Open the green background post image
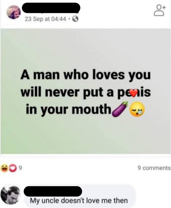The height and width of the screenshot is (208, 171). pyautogui.click(x=85, y=92)
